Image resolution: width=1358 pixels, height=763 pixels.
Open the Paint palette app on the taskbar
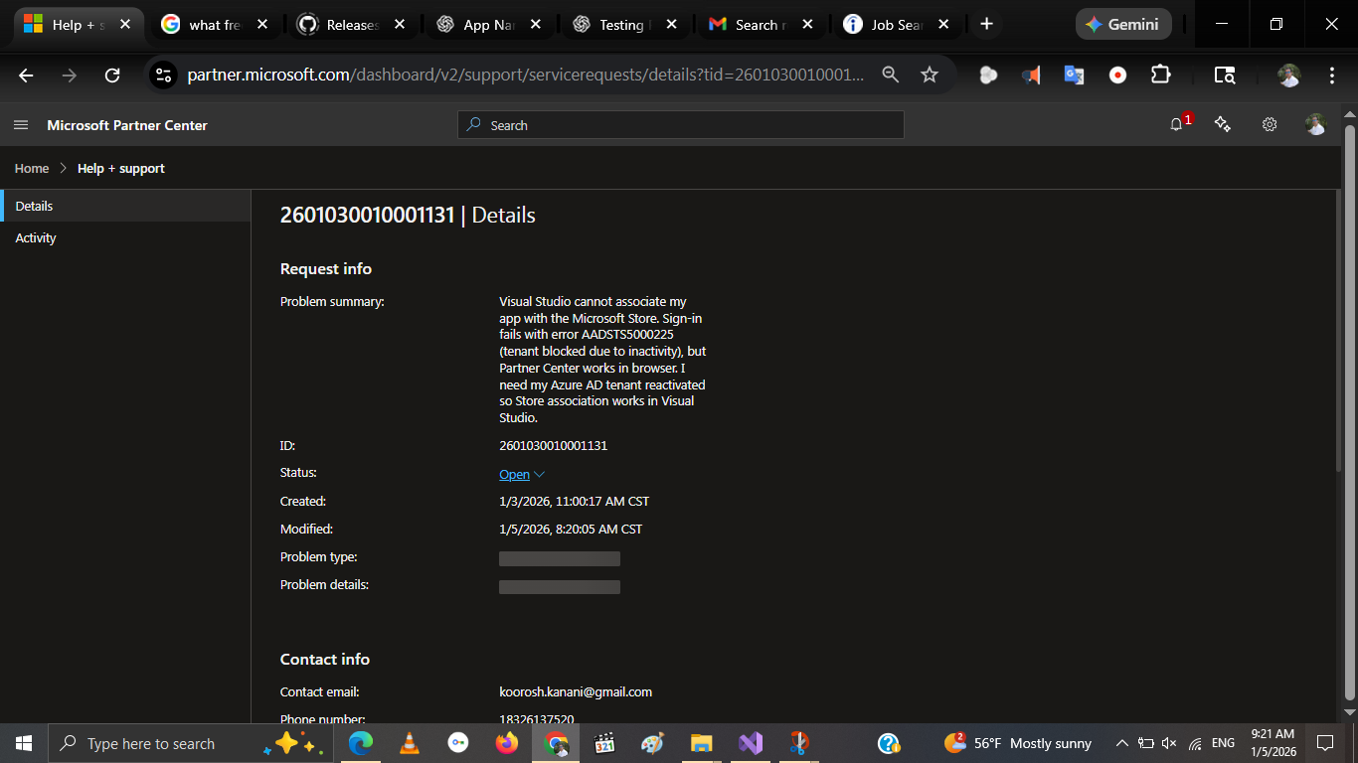(652, 743)
